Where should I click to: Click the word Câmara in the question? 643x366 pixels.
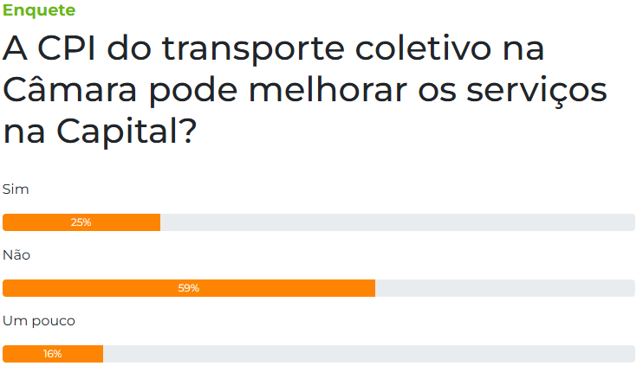(69, 88)
